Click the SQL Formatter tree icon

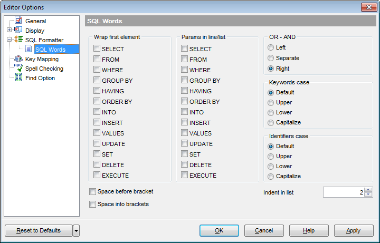click(x=18, y=40)
